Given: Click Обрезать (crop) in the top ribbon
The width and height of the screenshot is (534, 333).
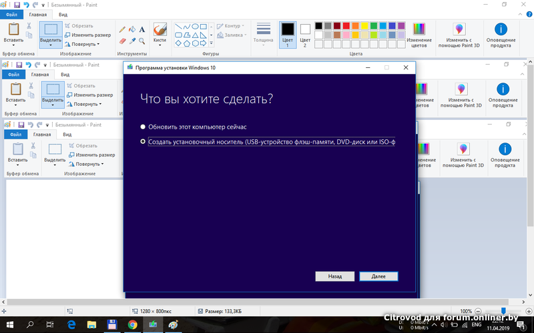Looking at the screenshot, I should pos(79,26).
